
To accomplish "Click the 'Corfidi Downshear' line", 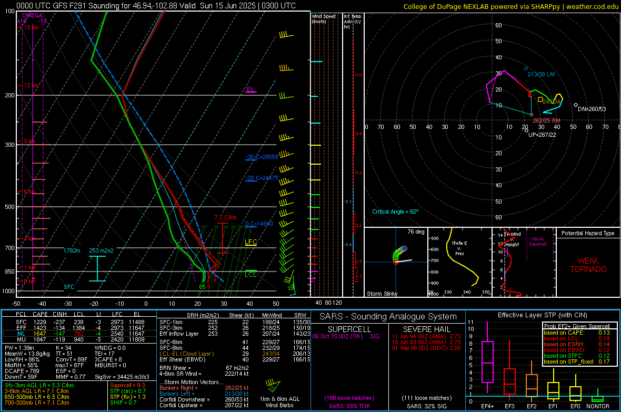I will tap(204, 399).
